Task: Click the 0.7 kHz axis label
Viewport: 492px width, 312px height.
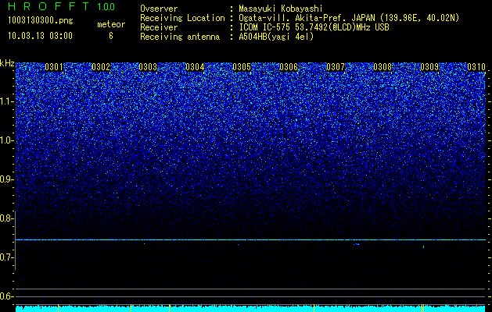Action: 7,257
